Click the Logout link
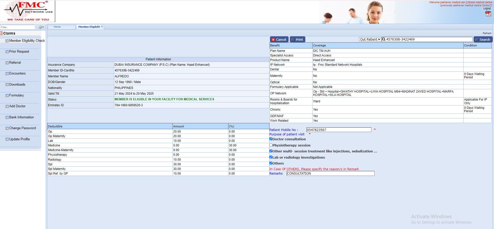Screen dimensions: 494x229 (487, 9)
